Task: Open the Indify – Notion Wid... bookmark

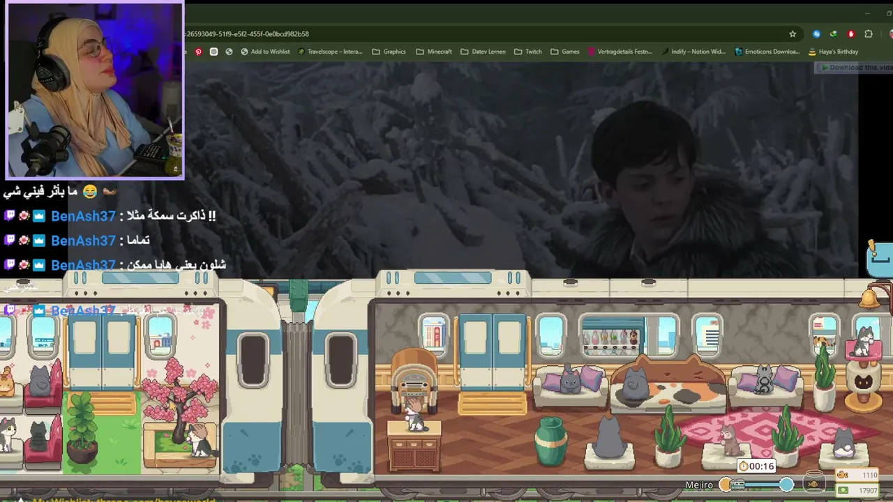Action: pos(693,52)
